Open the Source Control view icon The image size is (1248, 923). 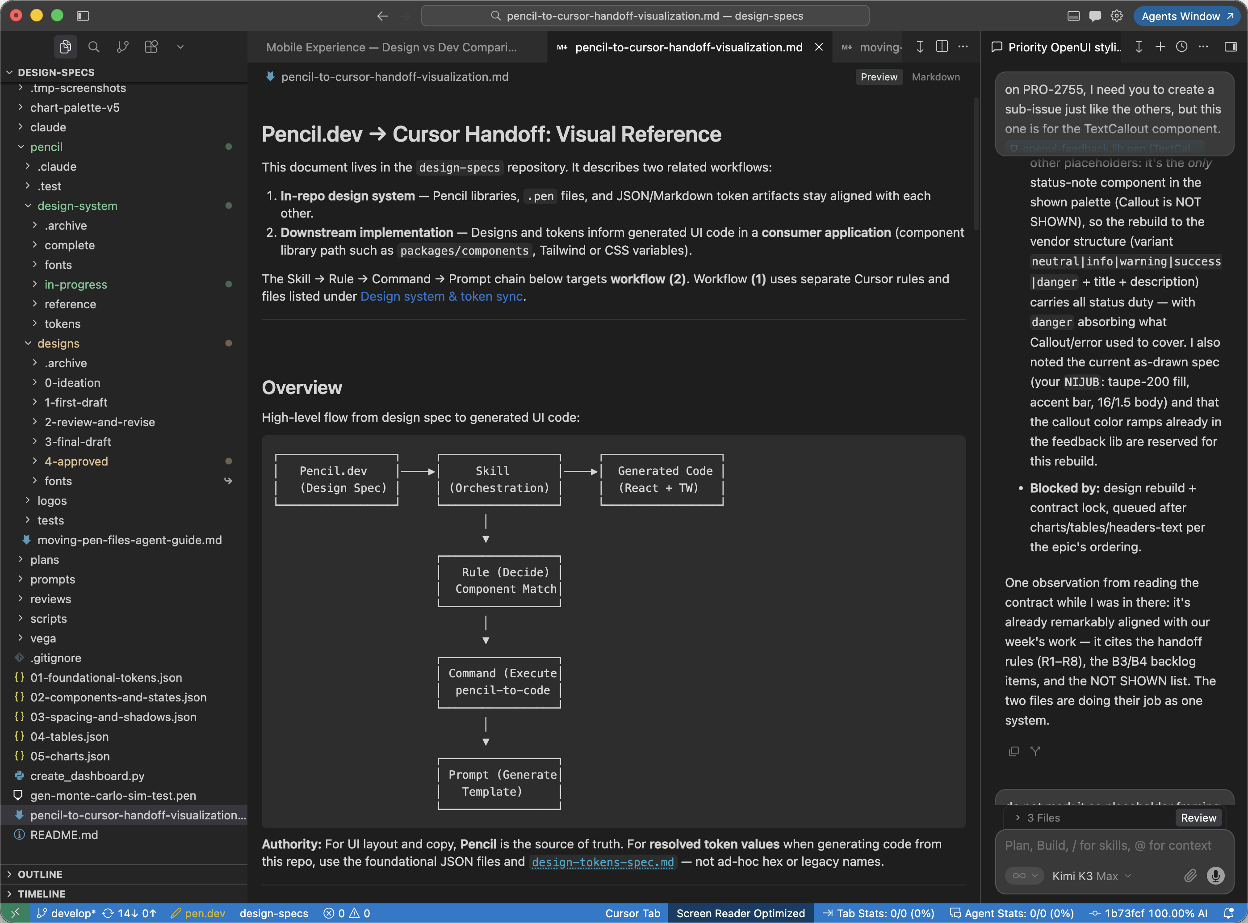[x=122, y=47]
